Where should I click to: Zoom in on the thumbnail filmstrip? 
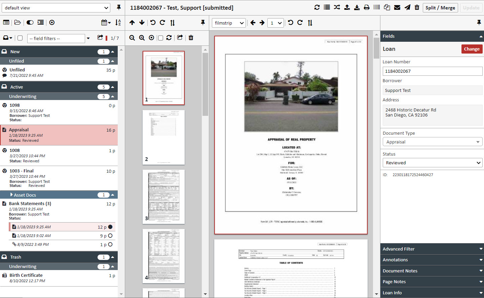(x=142, y=38)
